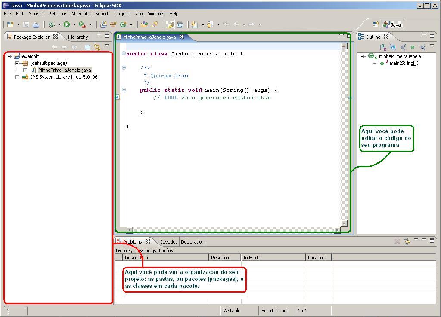
Task: Toggle Hide Local Types in Outline
Action: pos(422,47)
